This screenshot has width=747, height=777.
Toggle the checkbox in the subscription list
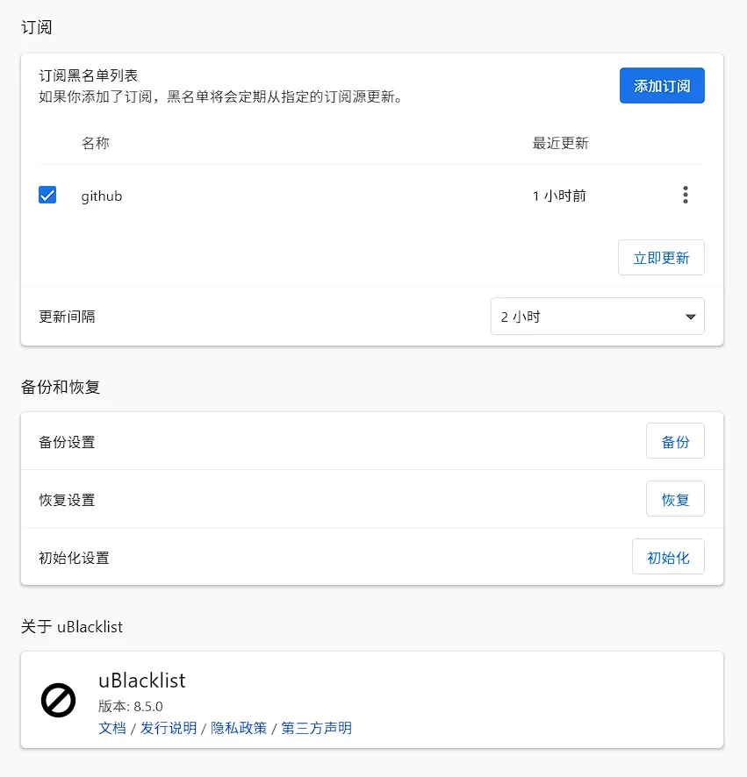(47, 195)
